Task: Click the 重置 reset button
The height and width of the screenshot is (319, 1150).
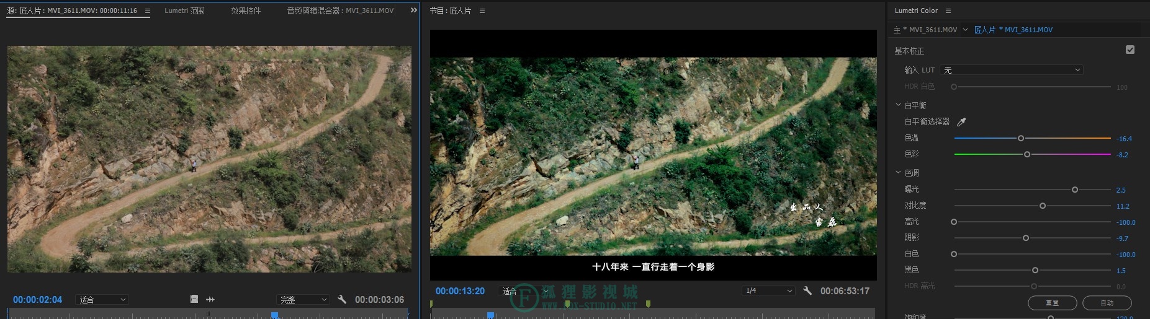Action: 1053,303
